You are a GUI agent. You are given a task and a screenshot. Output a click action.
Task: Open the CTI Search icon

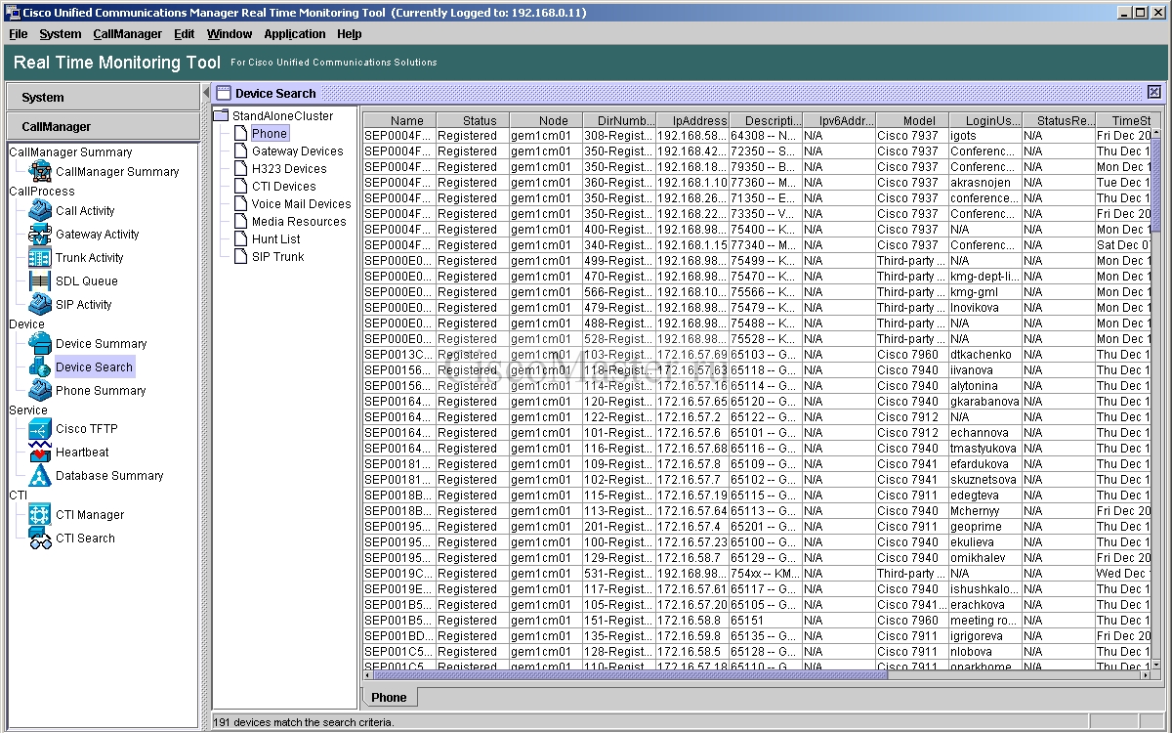40,539
